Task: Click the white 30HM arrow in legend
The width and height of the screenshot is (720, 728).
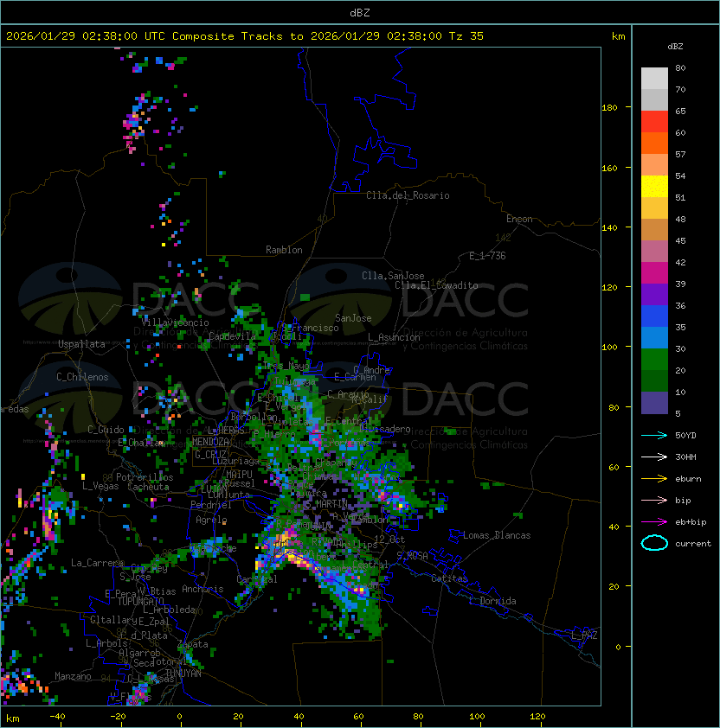Action: tap(654, 457)
